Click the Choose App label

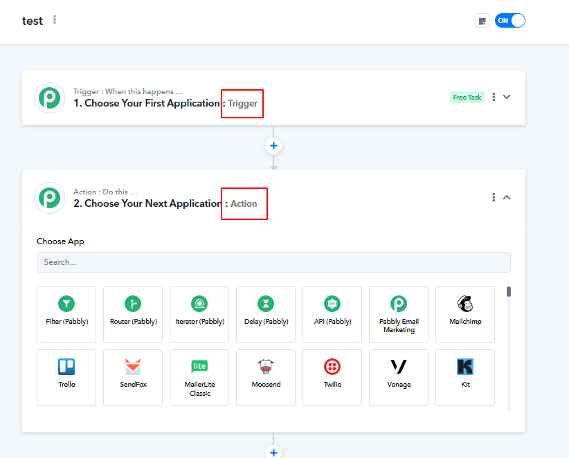(60, 241)
